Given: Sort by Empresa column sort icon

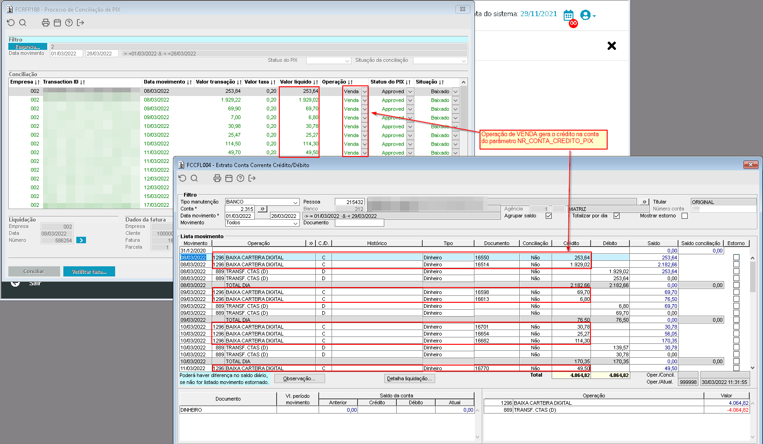Looking at the screenshot, I should [x=37, y=82].
